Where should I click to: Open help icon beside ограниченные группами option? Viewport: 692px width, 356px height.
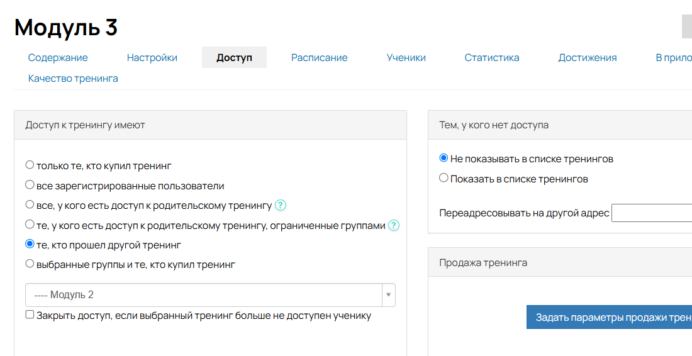pos(393,225)
